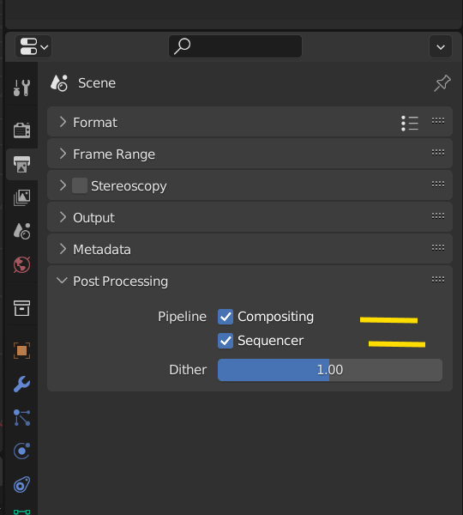Open the Render properties tab

coord(21,130)
